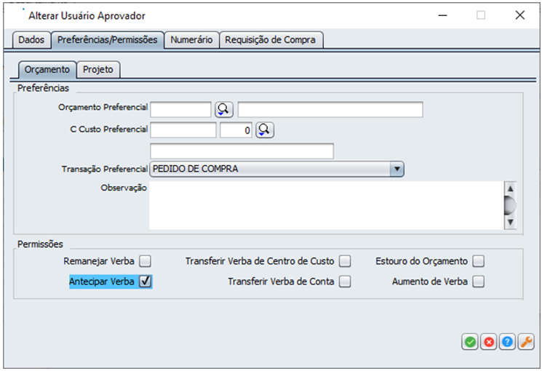The width and height of the screenshot is (542, 371).
Task: Open help with the blue question icon
Action: click(x=507, y=341)
